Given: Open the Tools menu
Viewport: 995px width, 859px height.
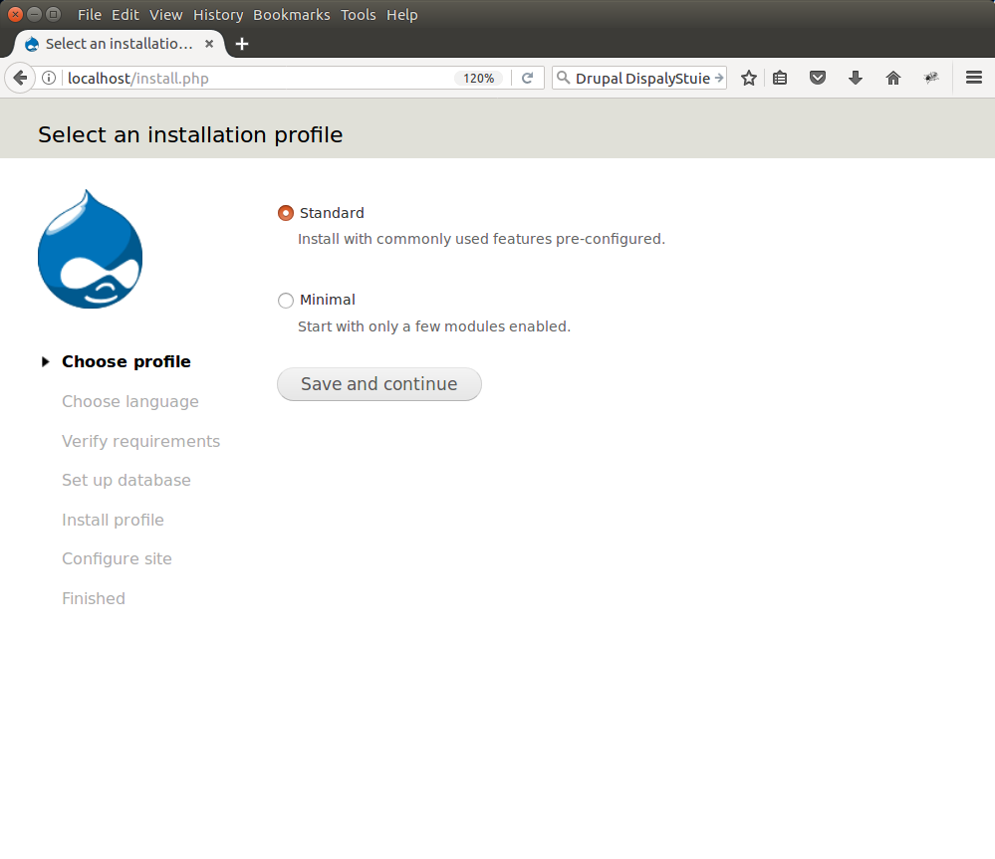Looking at the screenshot, I should coord(359,15).
